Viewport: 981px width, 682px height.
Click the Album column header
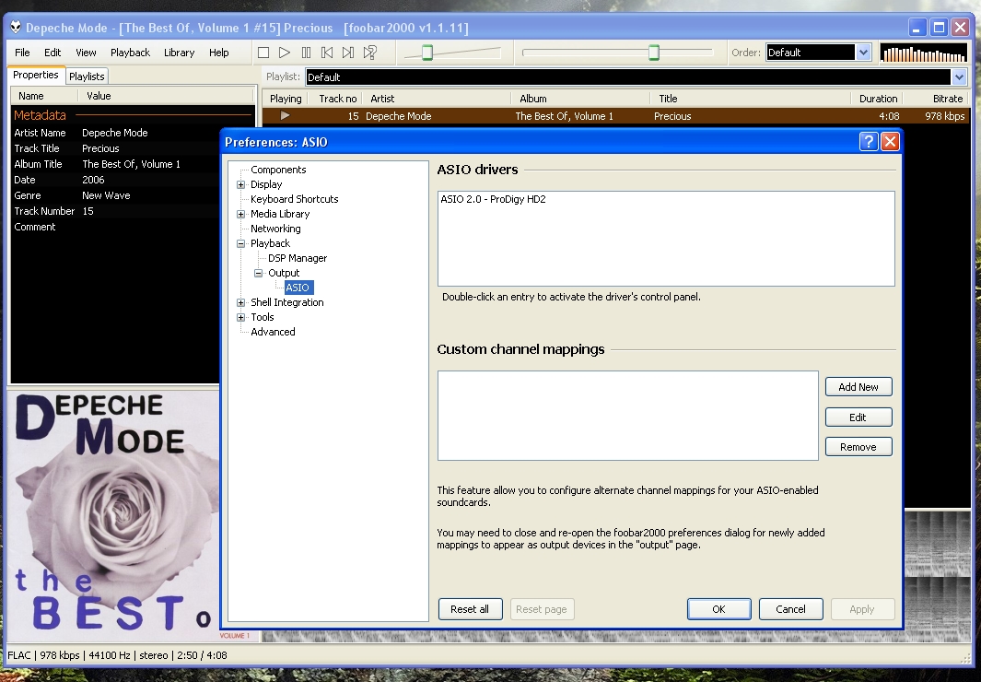581,99
